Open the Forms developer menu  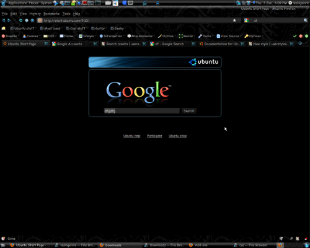67,36
